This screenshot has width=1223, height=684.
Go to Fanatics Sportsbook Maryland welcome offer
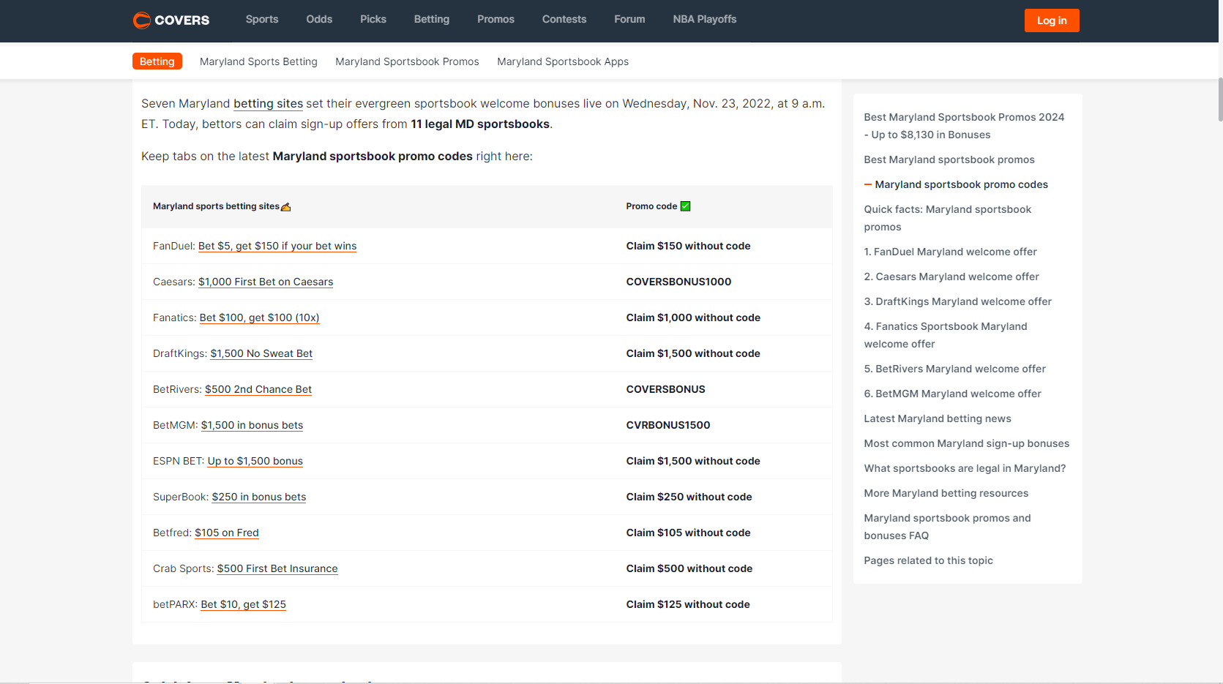click(946, 335)
